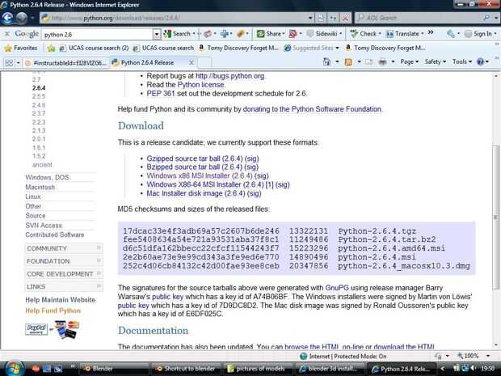
Task: Open Favorites star button
Action: coord(21,48)
